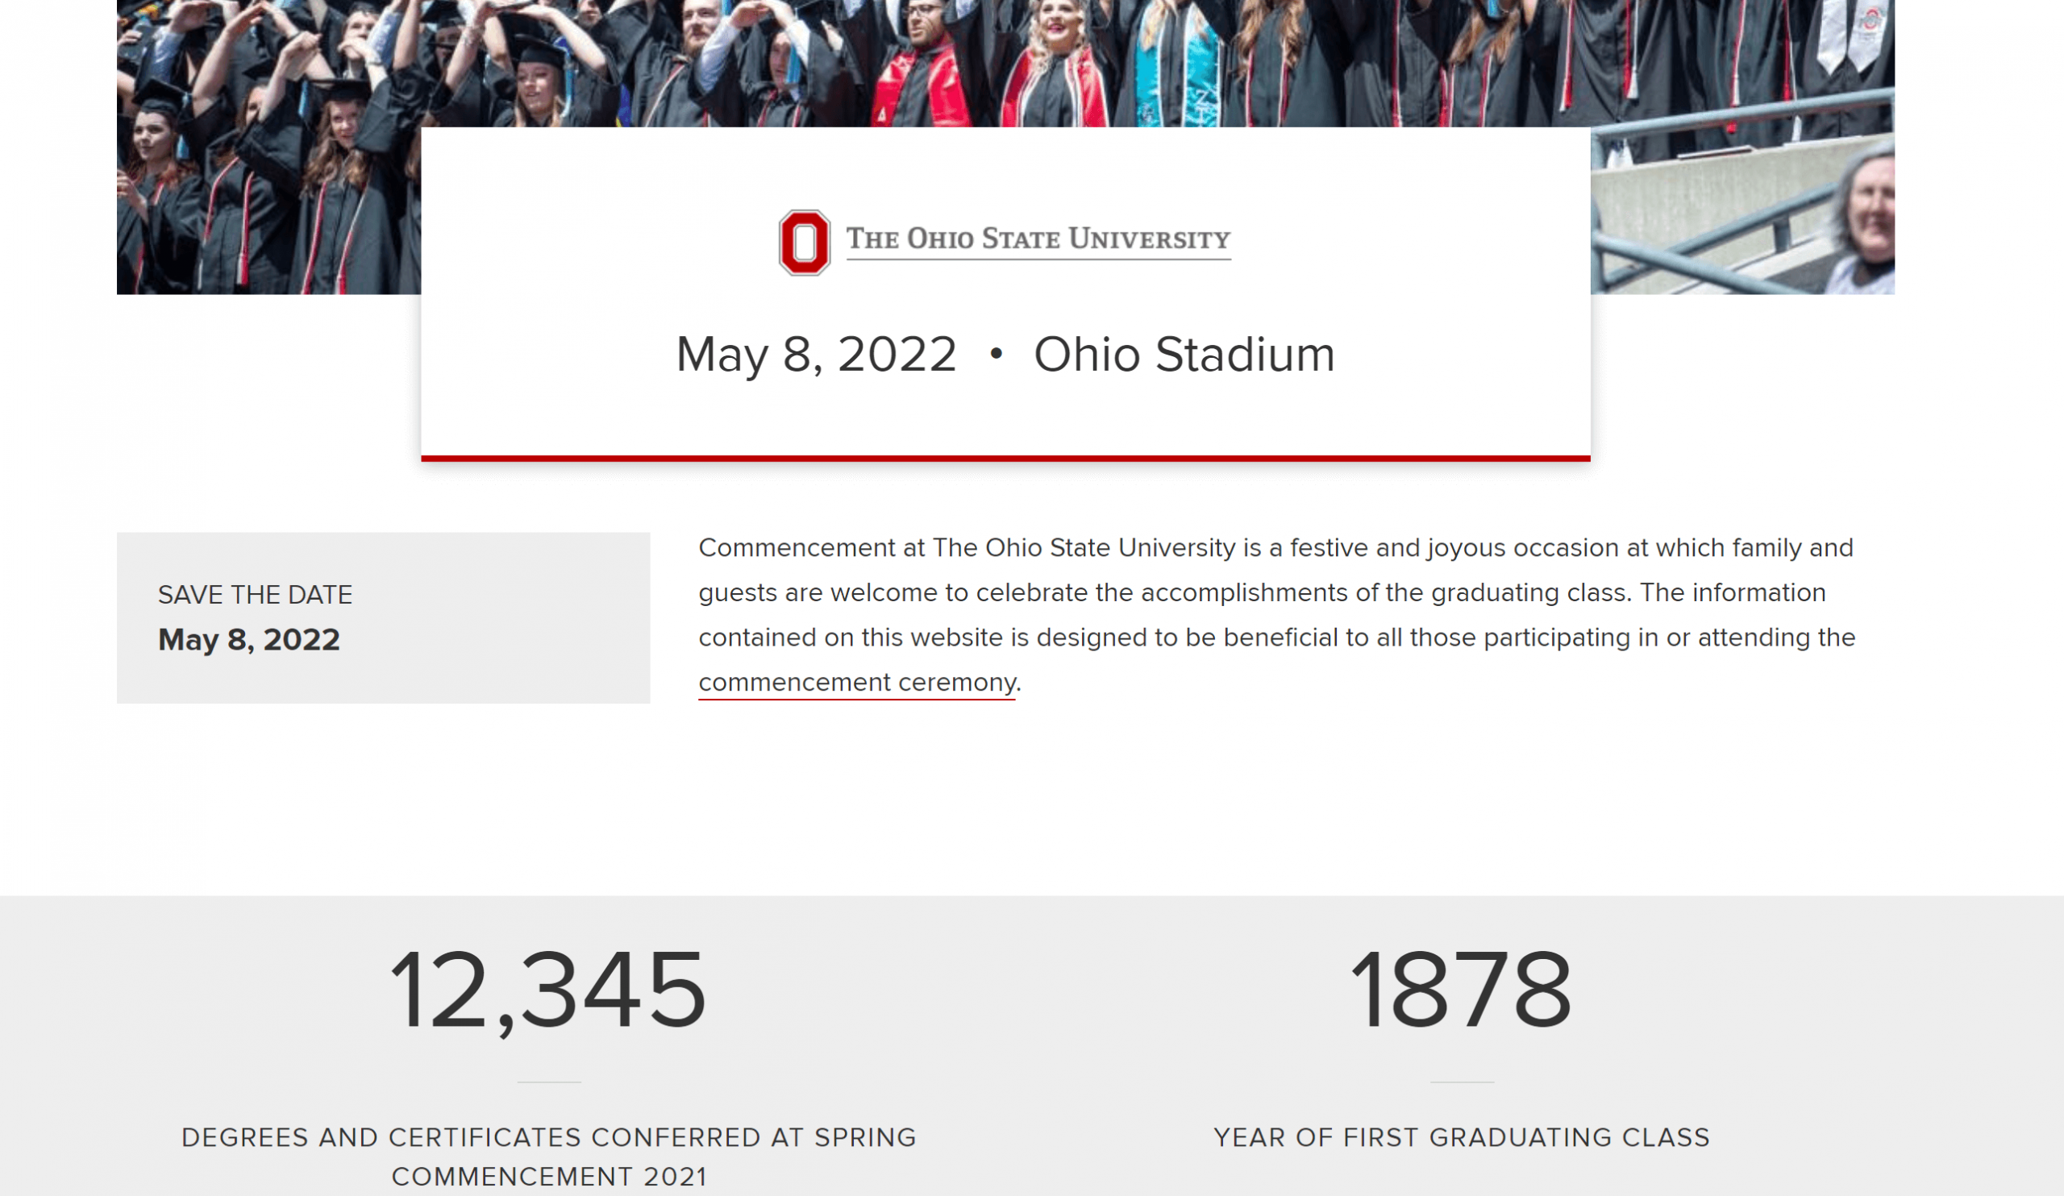The width and height of the screenshot is (2064, 1196).
Task: Select Degrees and Certificates Conferred caption
Action: tap(549, 1157)
